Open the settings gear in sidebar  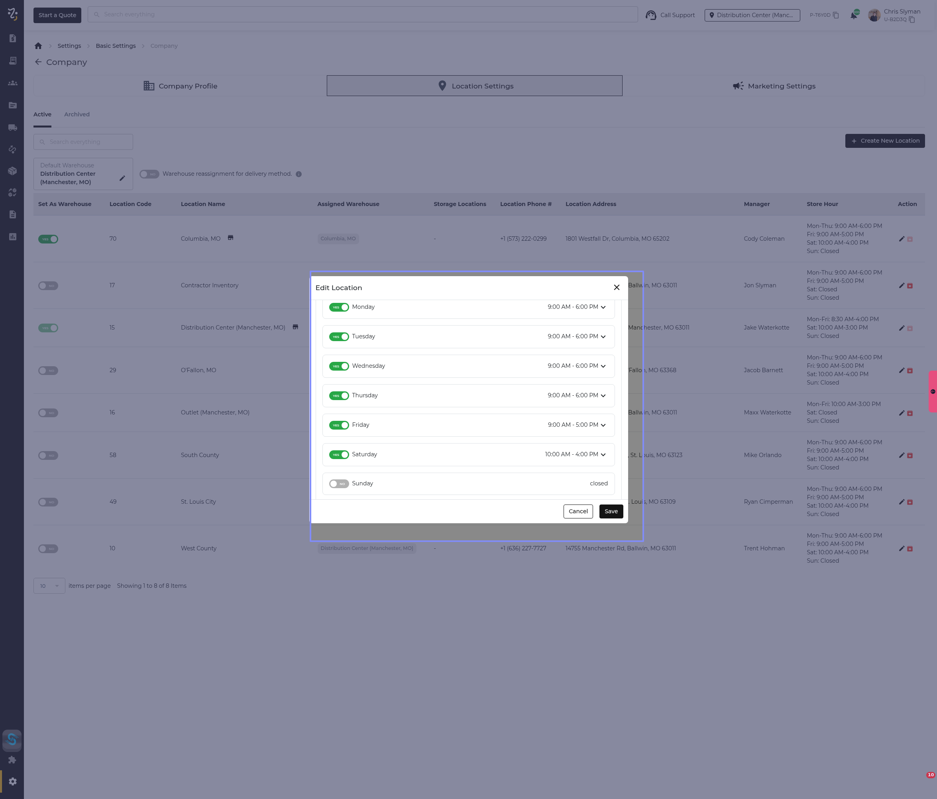pyautogui.click(x=13, y=781)
